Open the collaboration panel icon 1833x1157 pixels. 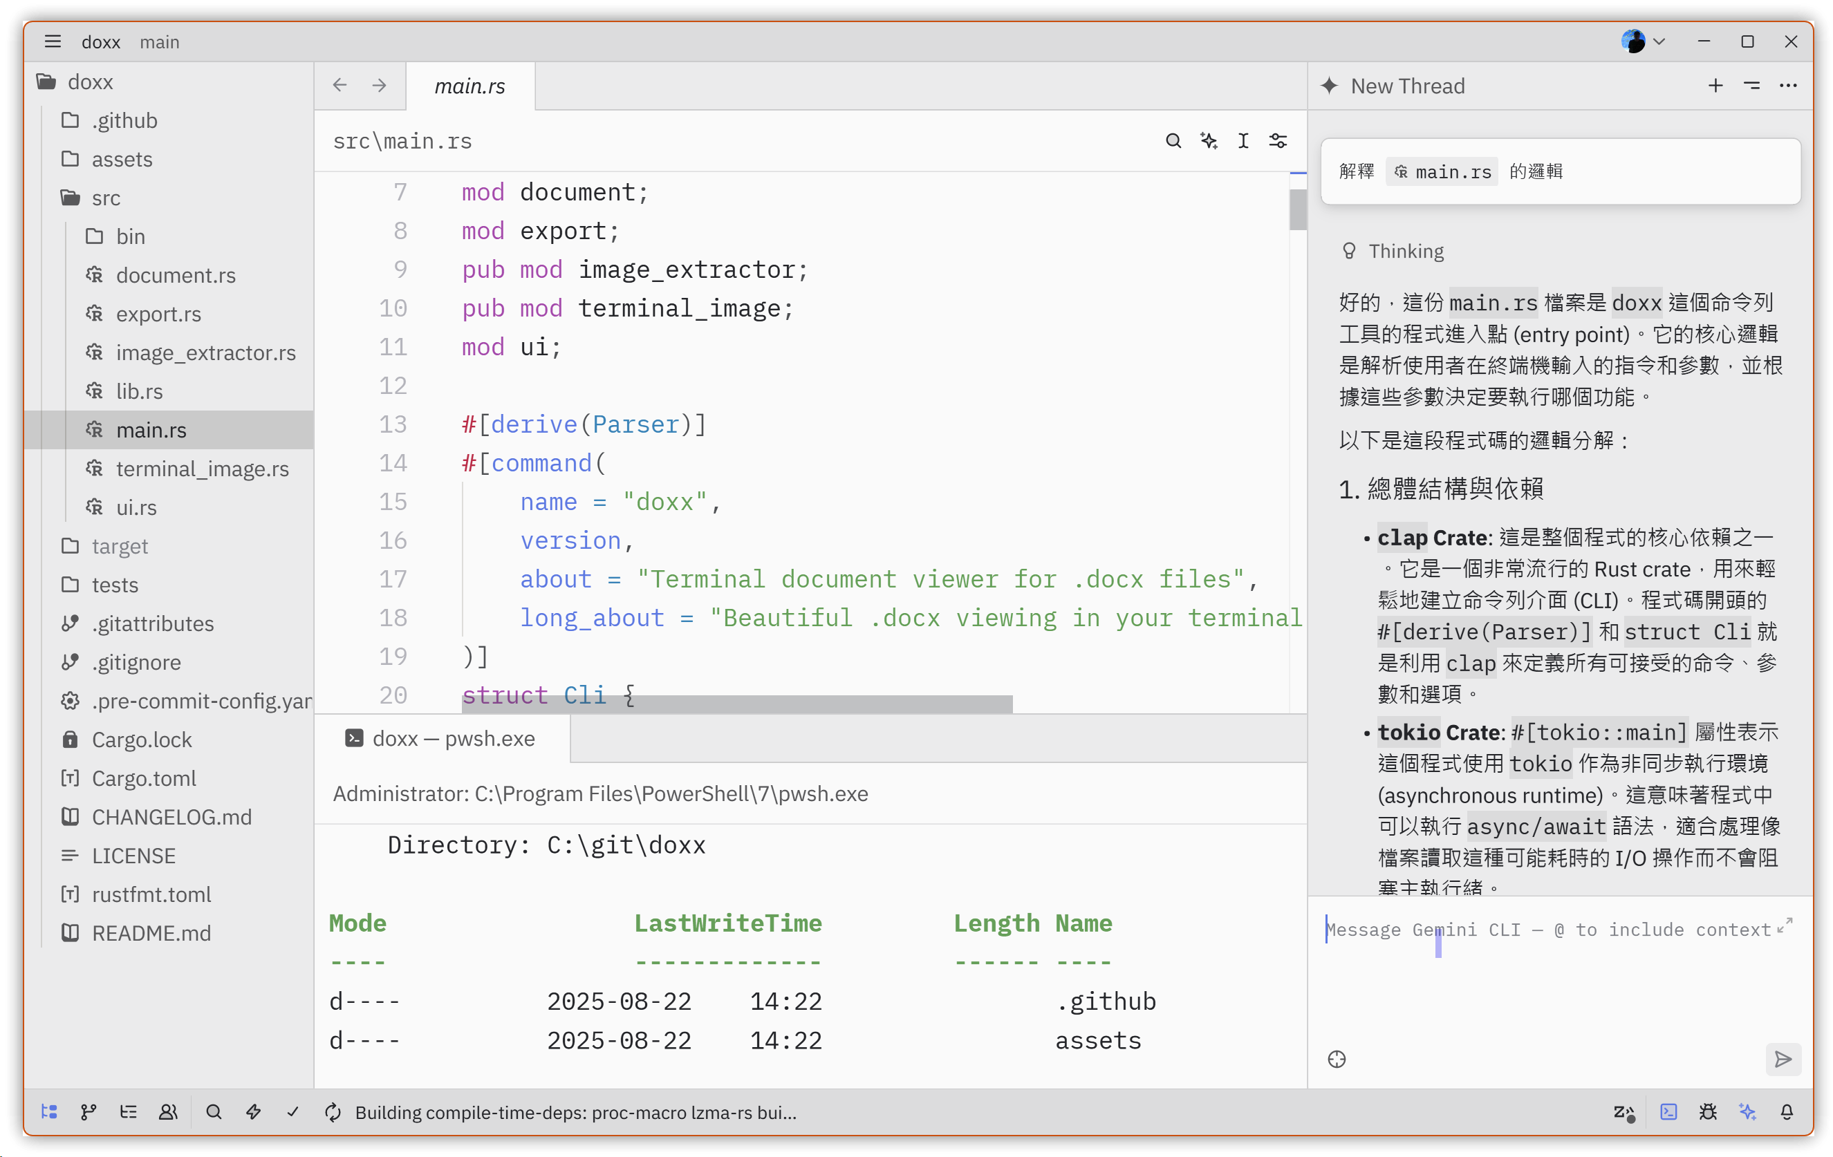coord(167,1112)
